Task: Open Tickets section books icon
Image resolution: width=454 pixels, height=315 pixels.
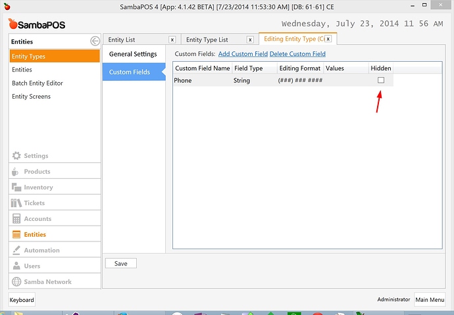Action: [x=16, y=203]
